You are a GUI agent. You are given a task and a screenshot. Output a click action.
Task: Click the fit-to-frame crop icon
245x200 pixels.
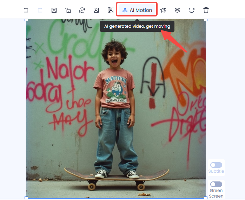(x=54, y=10)
